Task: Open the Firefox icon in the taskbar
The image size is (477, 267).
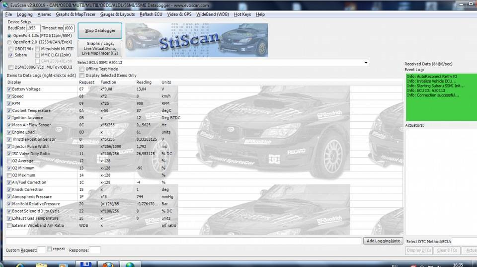Action: [108, 264]
